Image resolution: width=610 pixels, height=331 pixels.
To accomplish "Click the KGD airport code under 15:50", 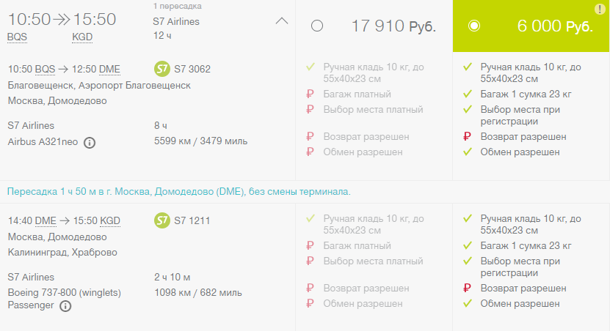I will (x=82, y=37).
